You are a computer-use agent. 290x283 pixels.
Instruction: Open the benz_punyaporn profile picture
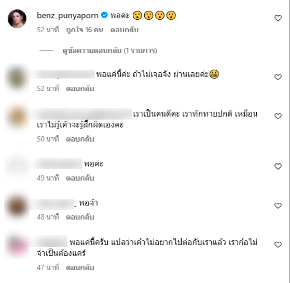point(17,19)
